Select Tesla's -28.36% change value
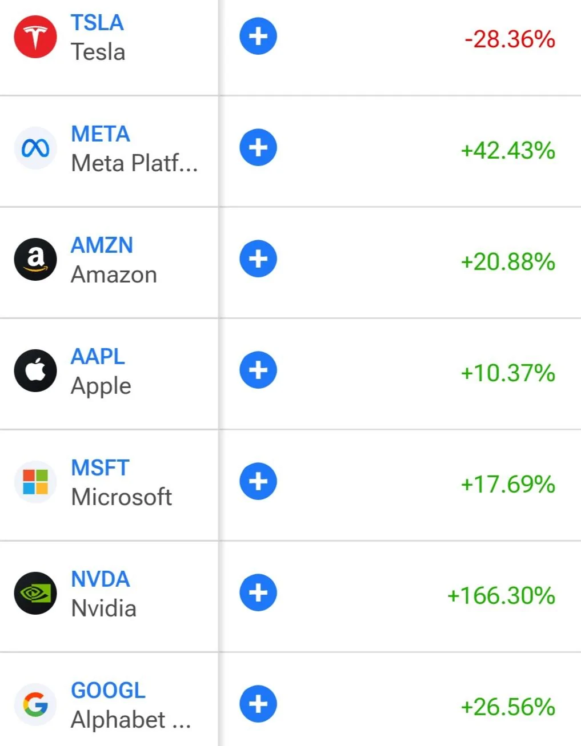The width and height of the screenshot is (581, 746). point(510,39)
